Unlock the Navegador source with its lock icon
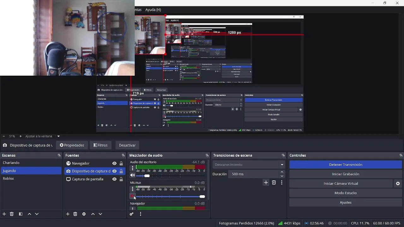404x227 pixels. click(121, 163)
